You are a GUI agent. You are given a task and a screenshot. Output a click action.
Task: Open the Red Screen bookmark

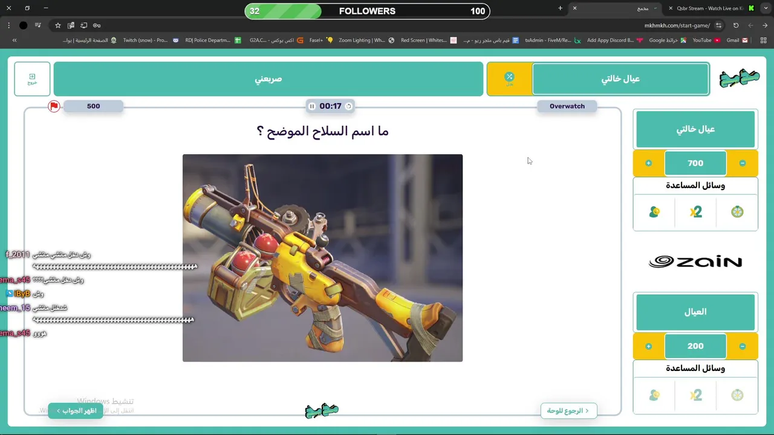pyautogui.click(x=429, y=40)
